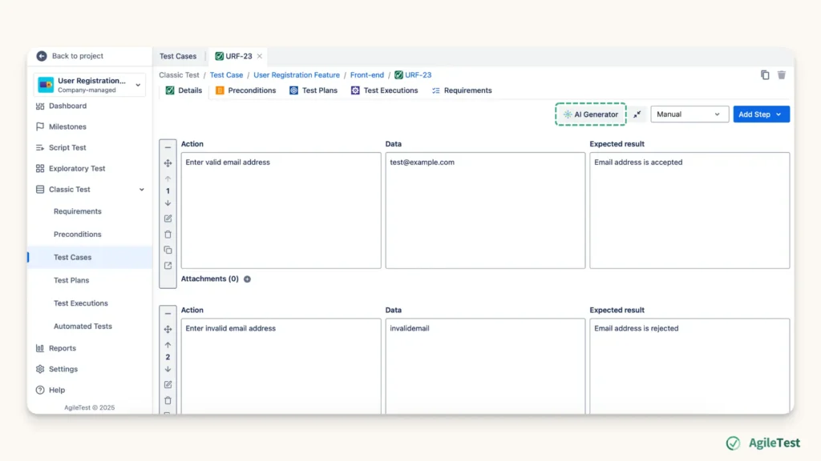
Task: Click the copy test case icon
Action: tap(765, 74)
